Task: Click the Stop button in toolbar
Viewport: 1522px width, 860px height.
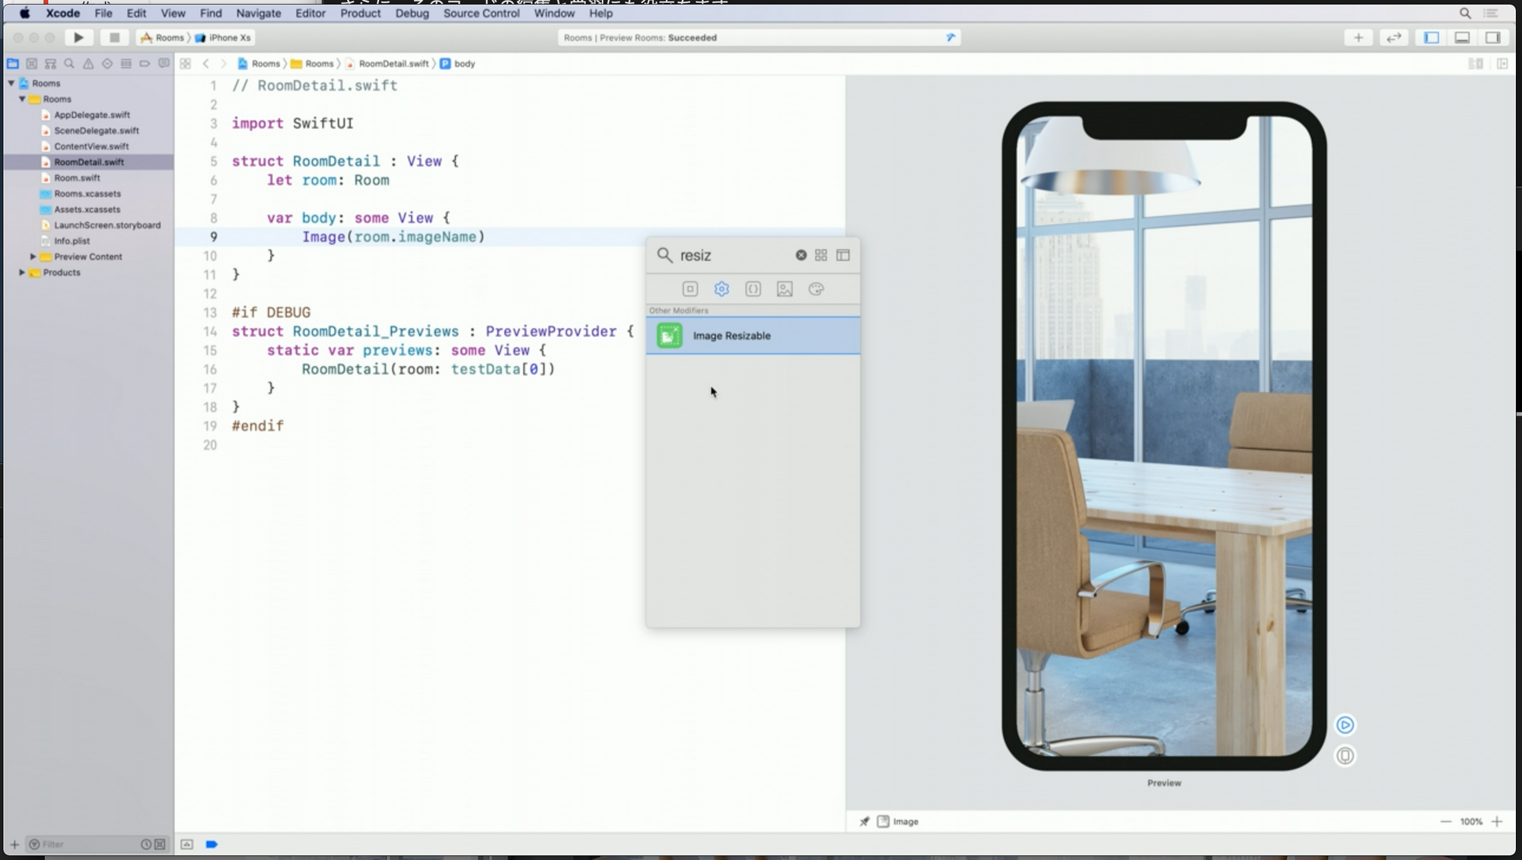Action: point(114,37)
